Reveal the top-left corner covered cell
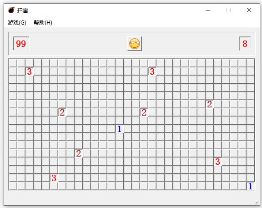This screenshot has width=262, height=208. pos(13,63)
